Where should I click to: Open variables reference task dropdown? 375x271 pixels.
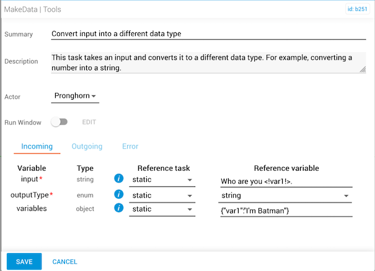pos(162,210)
